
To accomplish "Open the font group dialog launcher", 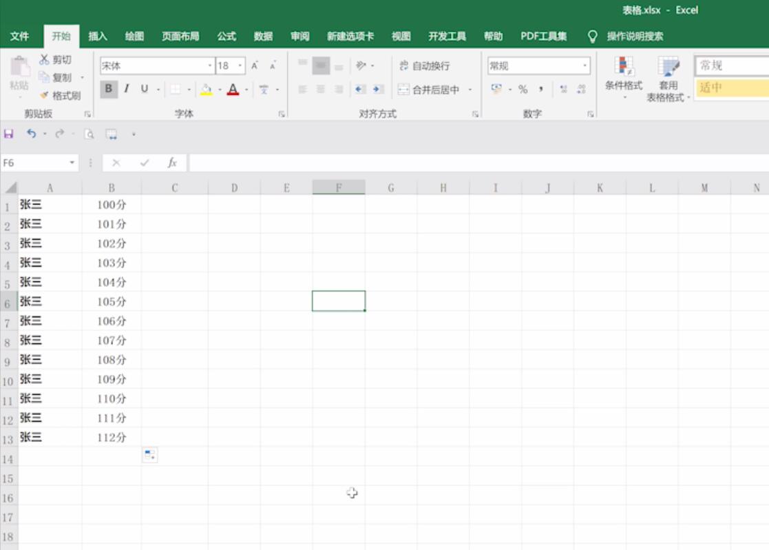I will coord(282,114).
